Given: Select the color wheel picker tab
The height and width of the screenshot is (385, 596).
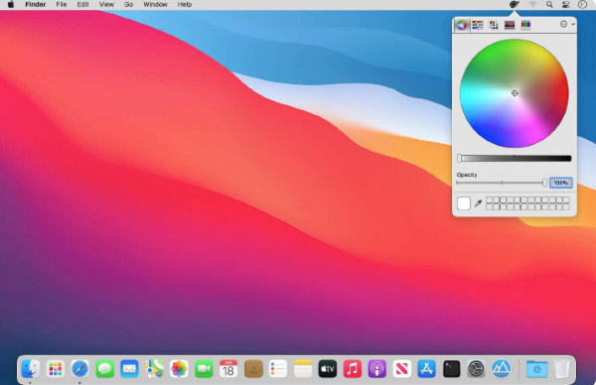Looking at the screenshot, I should (462, 25).
